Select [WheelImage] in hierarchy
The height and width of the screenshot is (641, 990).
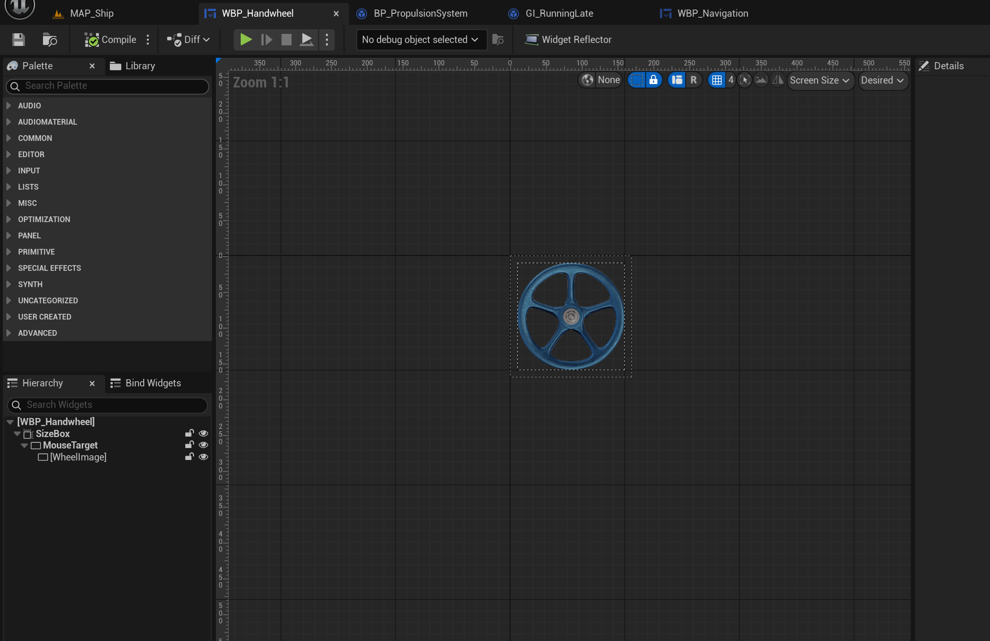[78, 457]
